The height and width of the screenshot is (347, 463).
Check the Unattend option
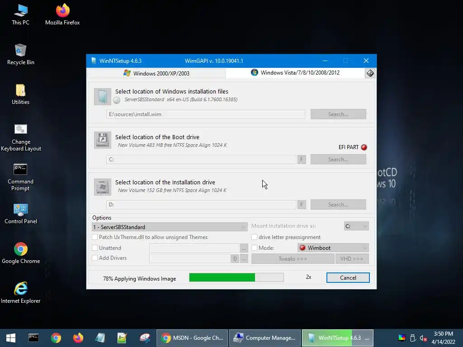pyautogui.click(x=95, y=248)
